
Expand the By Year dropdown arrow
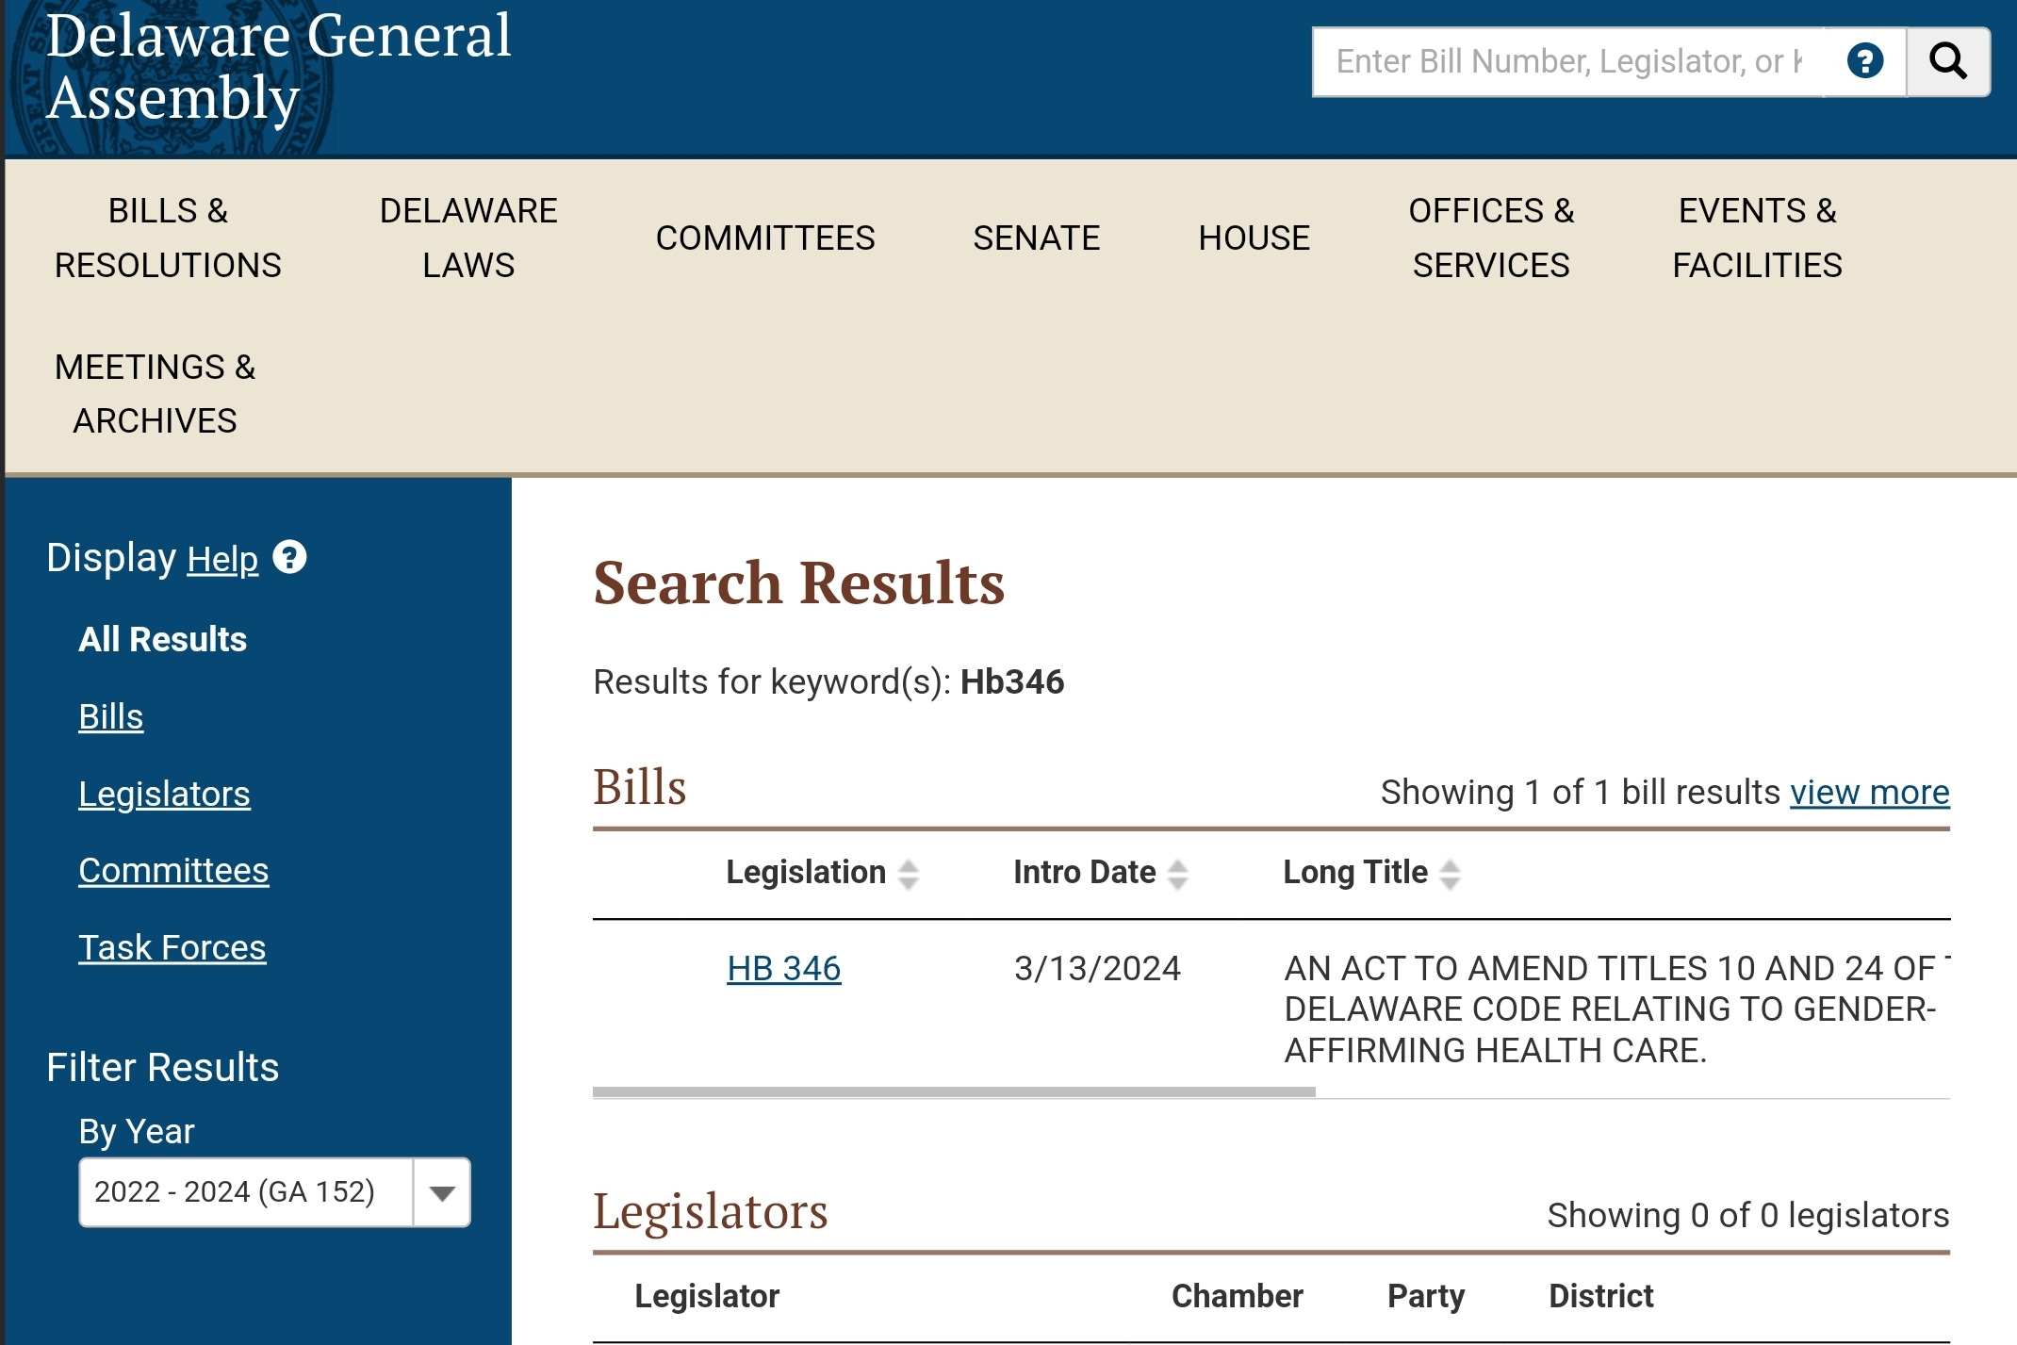[441, 1192]
